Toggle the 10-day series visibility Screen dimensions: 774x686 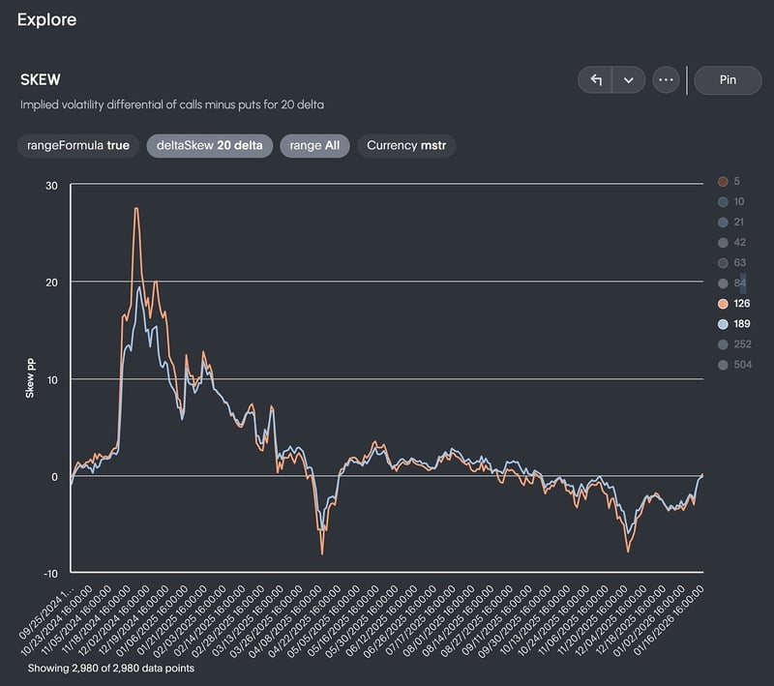[724, 201]
